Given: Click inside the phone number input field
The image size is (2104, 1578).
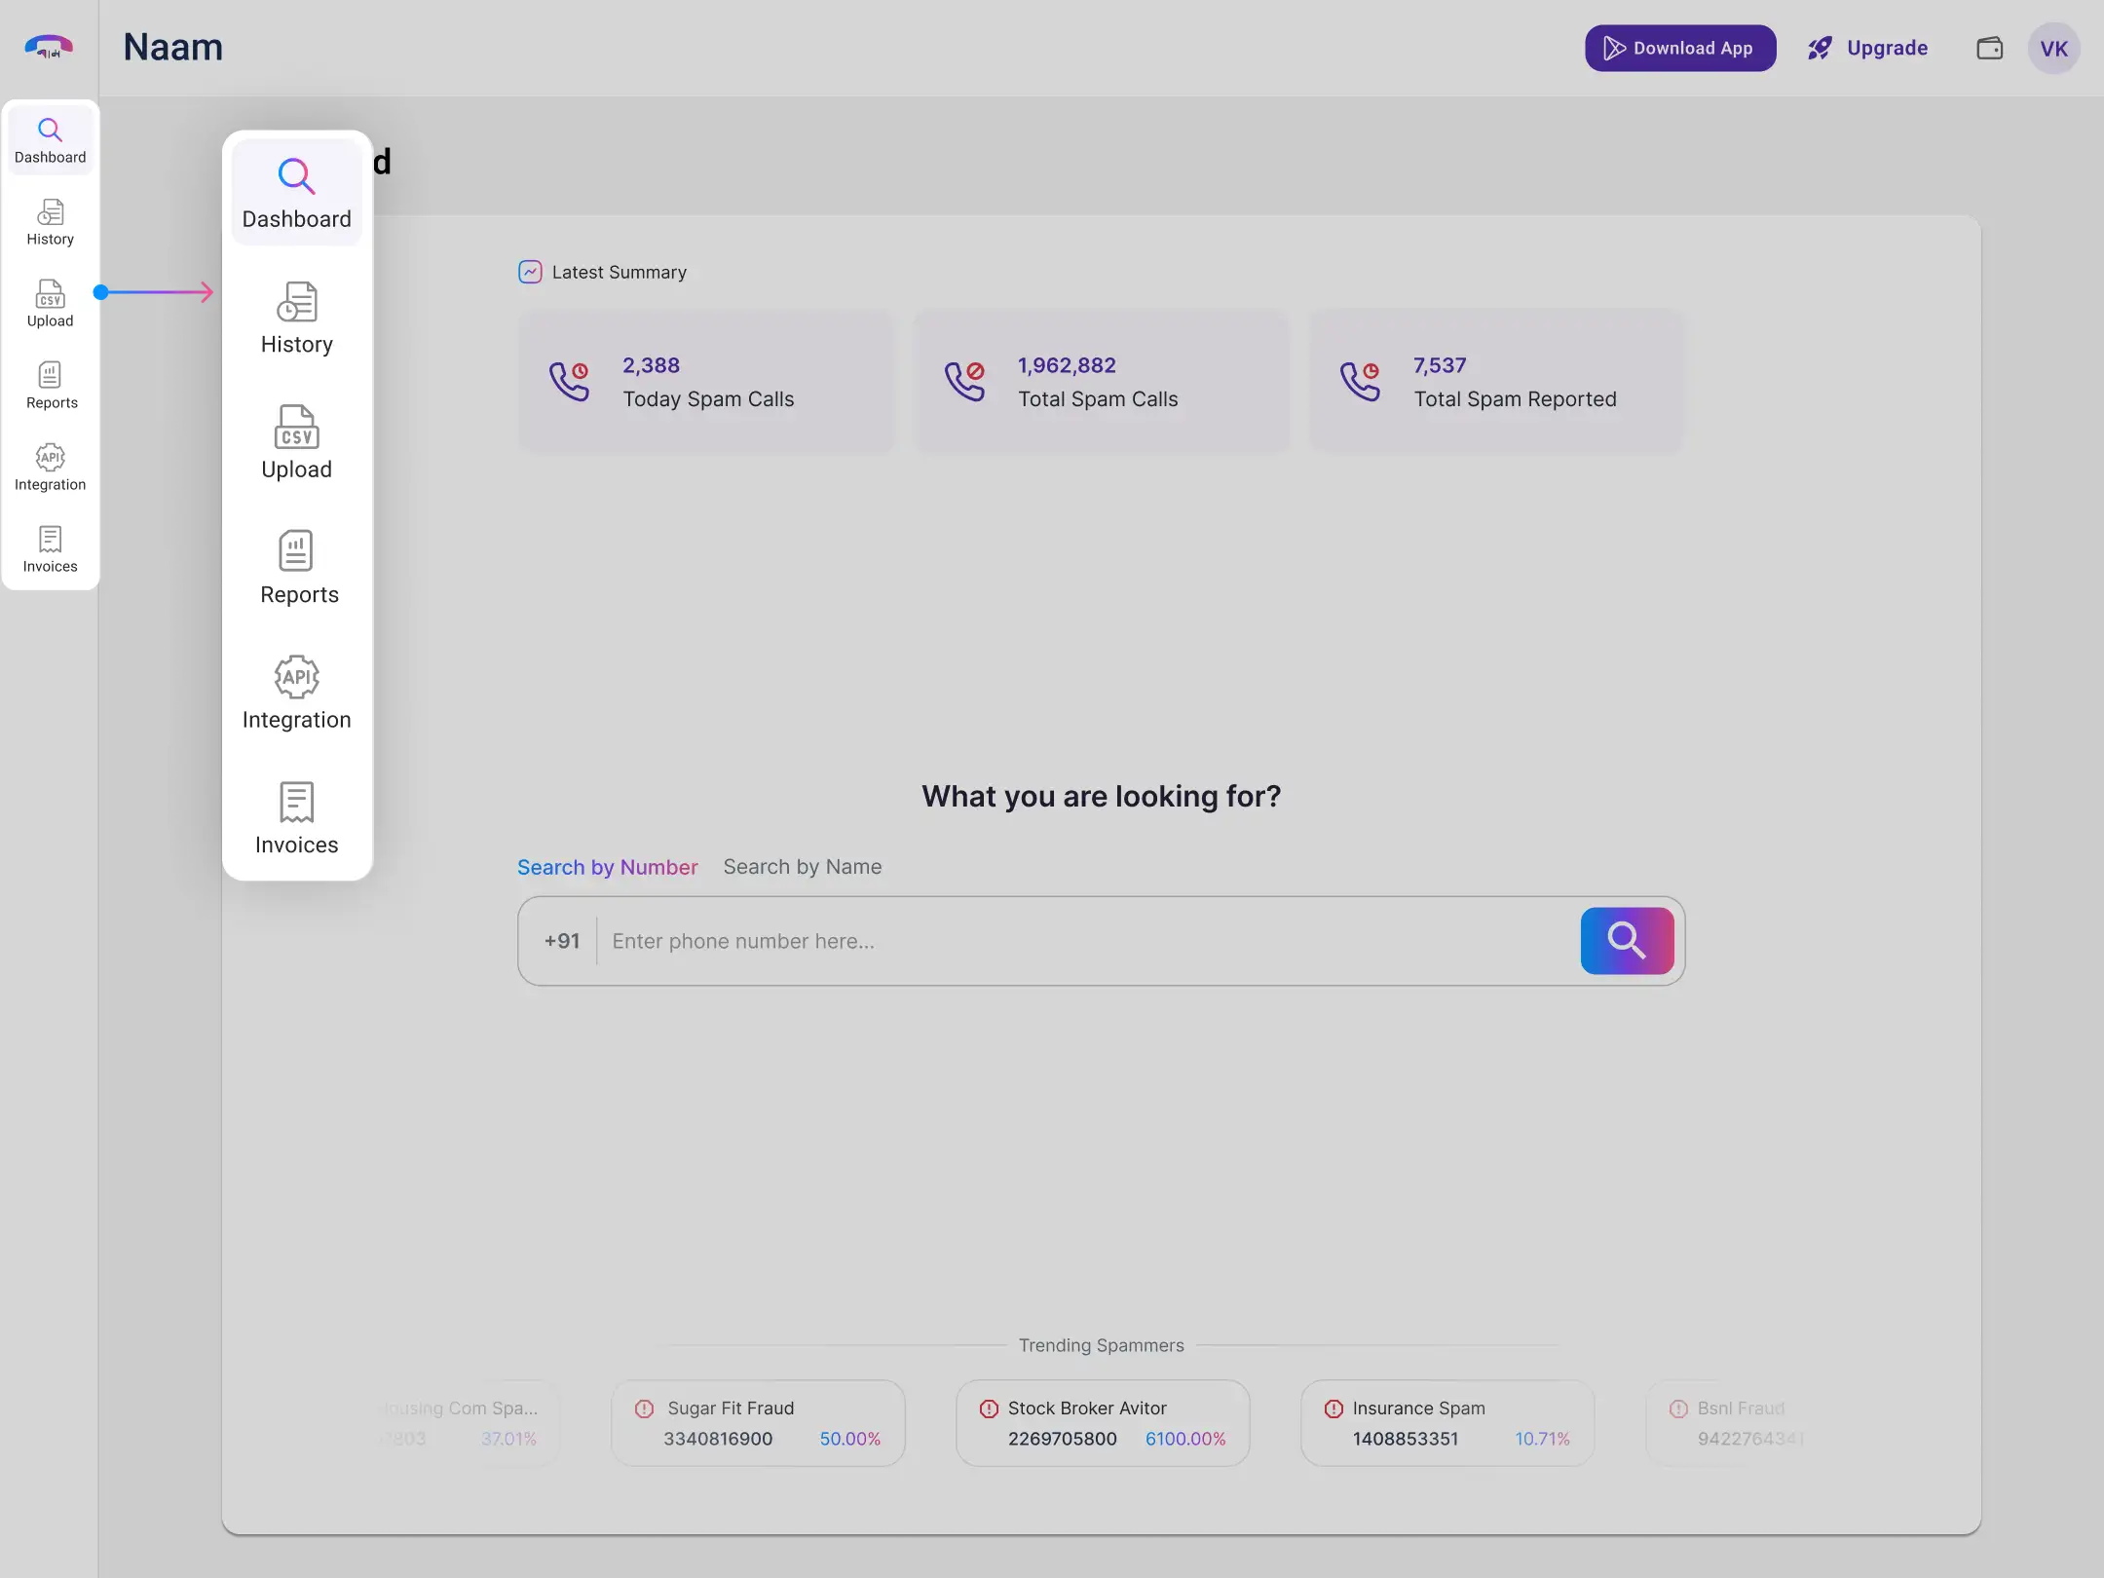Looking at the screenshot, I should pyautogui.click(x=1071, y=940).
